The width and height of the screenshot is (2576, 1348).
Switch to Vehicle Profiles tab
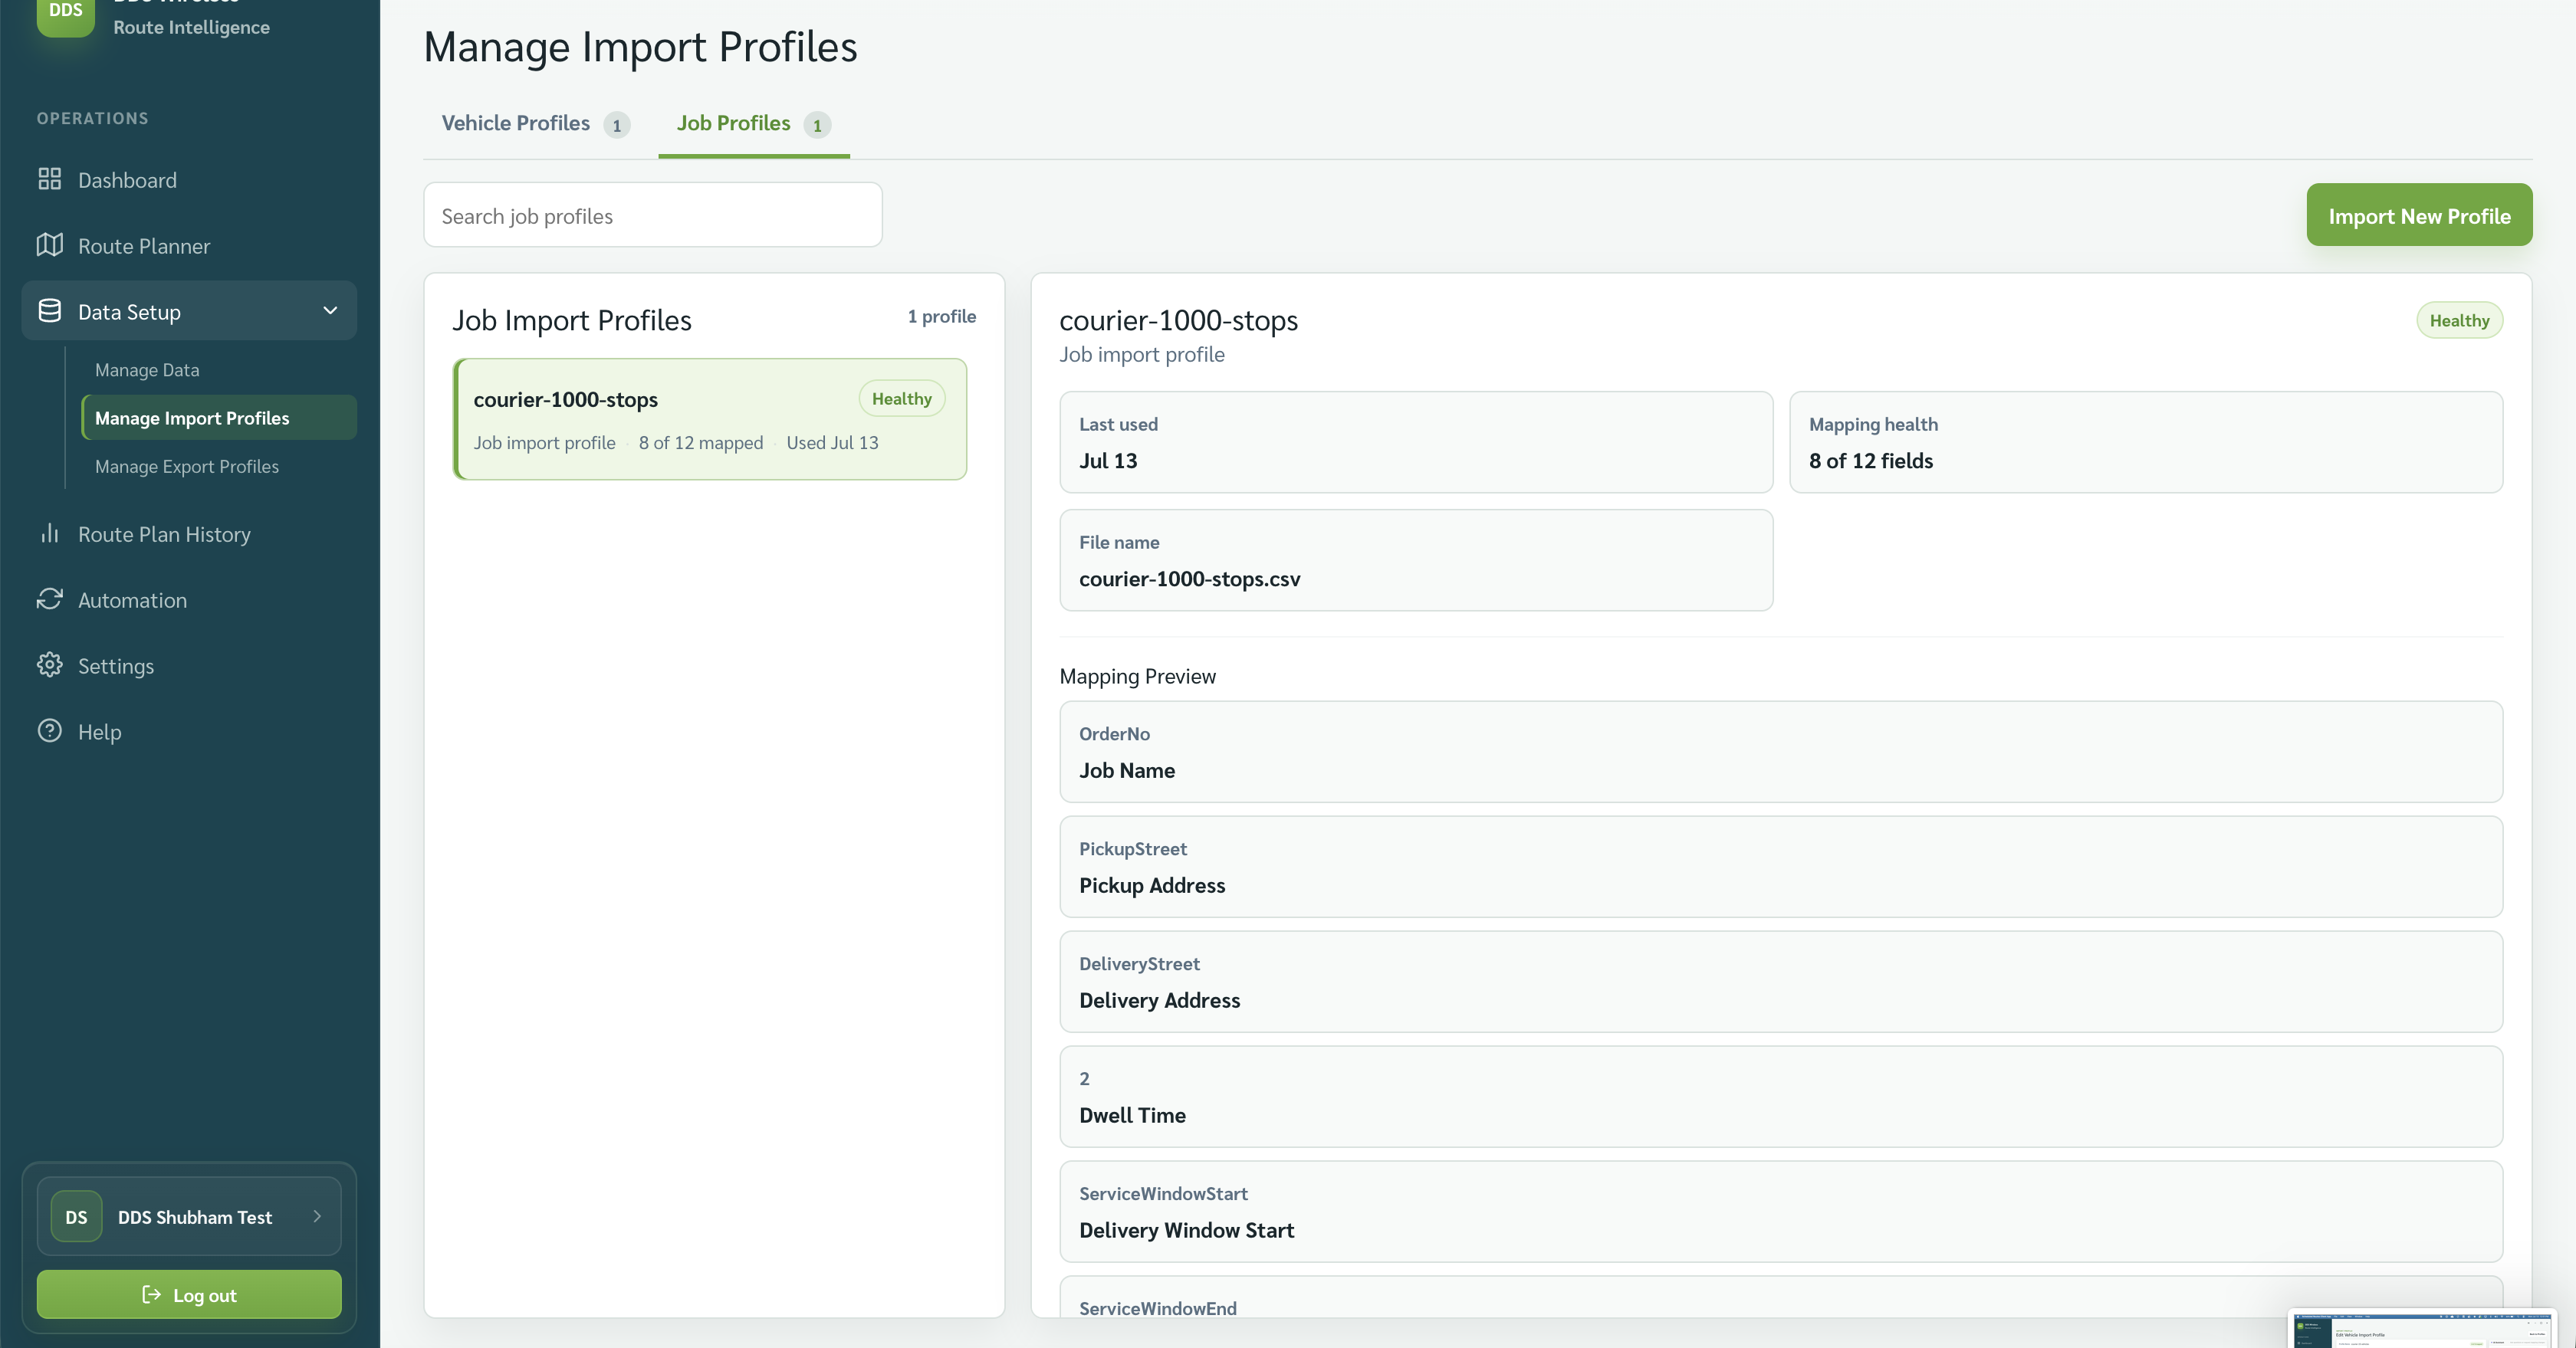coord(535,124)
